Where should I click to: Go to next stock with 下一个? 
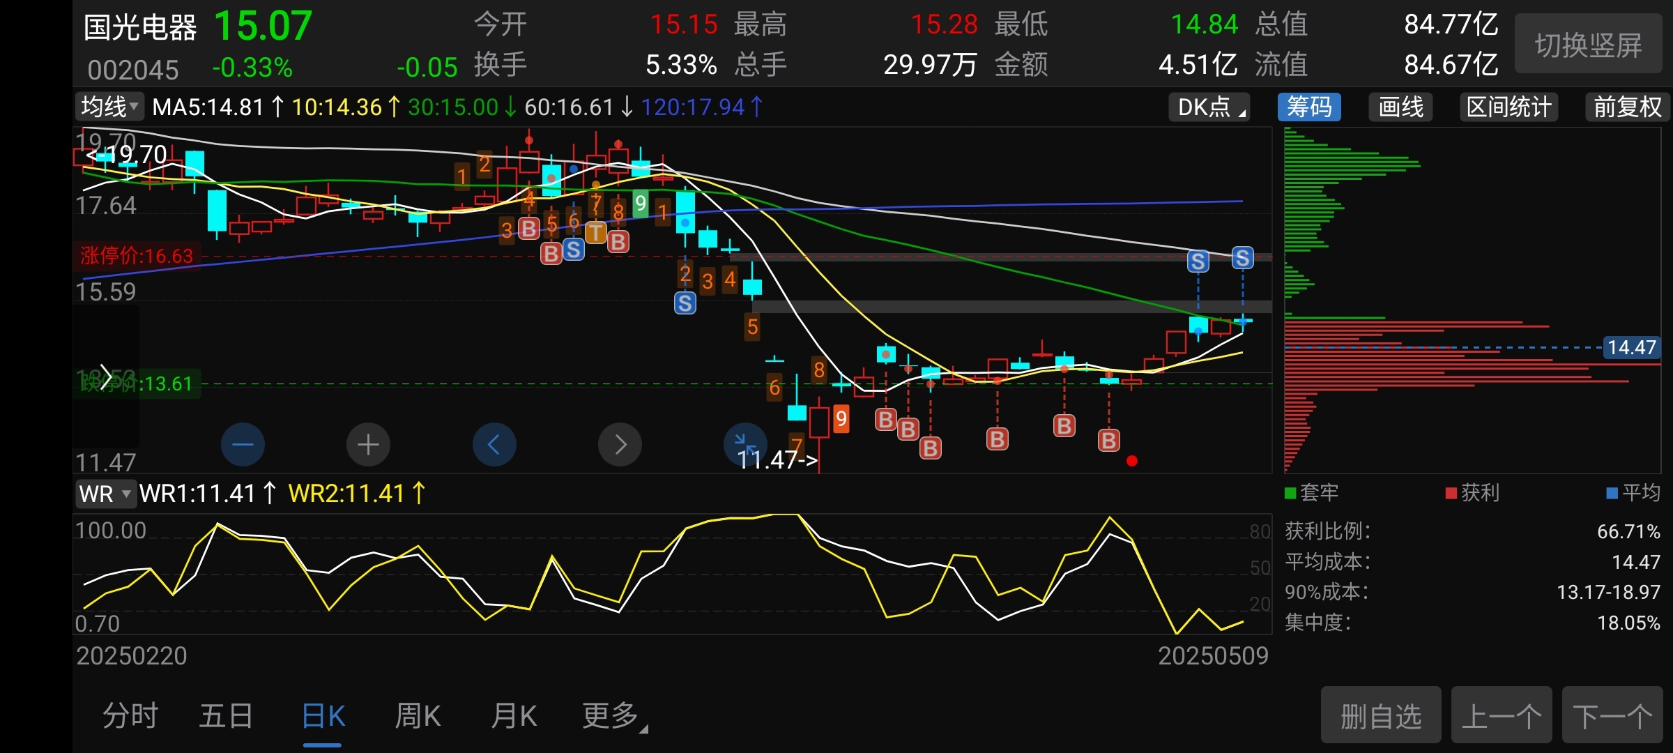tap(1612, 715)
